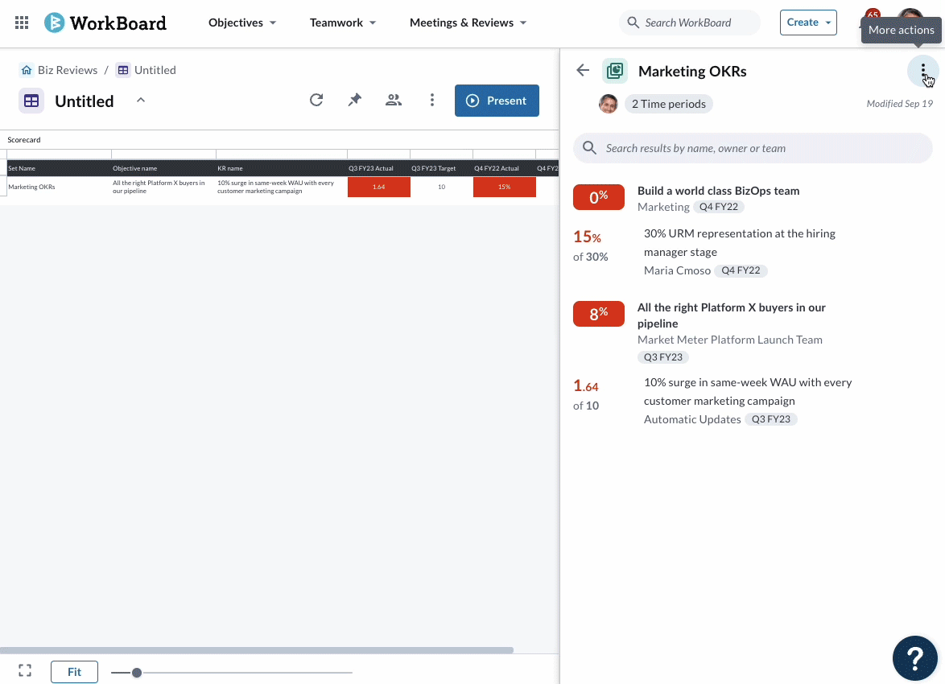Go back with panel arrow

coord(583,71)
